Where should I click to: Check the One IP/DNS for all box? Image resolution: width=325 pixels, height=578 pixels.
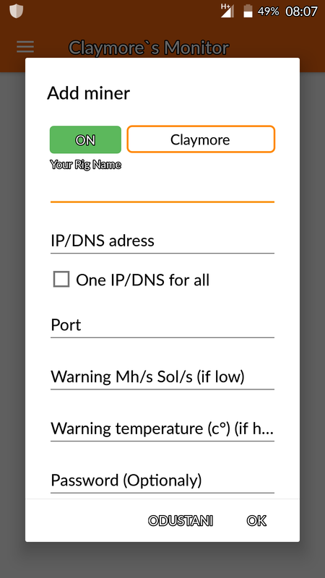click(x=61, y=280)
